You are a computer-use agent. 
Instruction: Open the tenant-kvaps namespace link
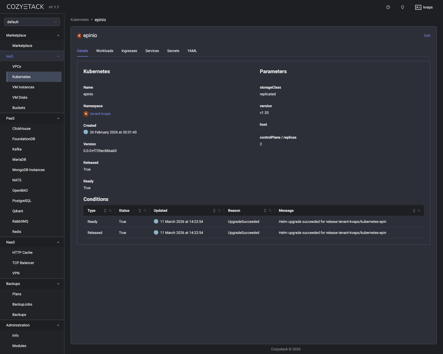coord(100,114)
